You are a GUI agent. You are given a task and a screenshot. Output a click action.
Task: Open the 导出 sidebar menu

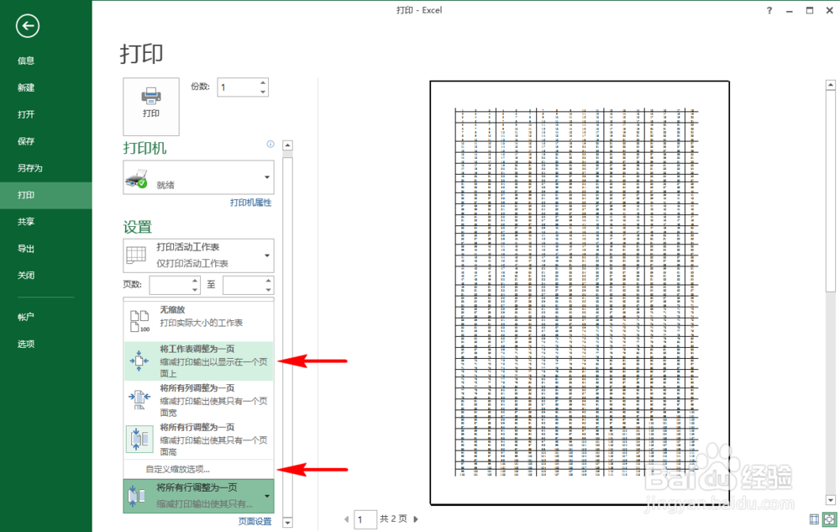(25, 249)
